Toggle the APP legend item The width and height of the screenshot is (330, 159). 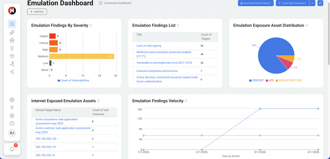(270, 81)
